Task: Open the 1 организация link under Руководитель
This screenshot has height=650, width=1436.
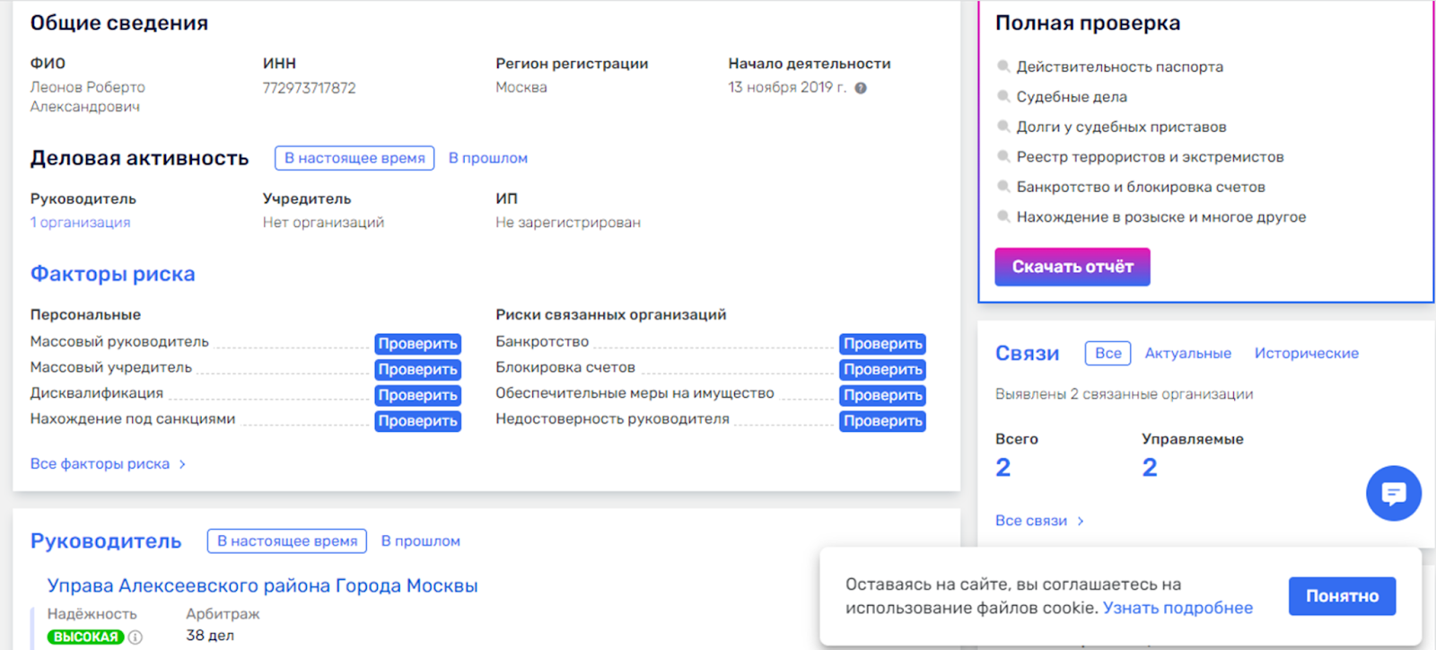Action: 80,223
